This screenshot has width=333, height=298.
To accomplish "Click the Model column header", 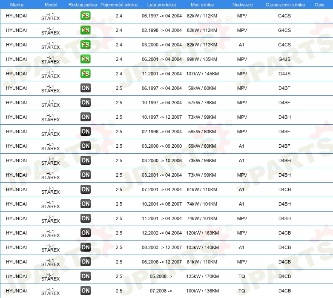I will coord(51,5).
